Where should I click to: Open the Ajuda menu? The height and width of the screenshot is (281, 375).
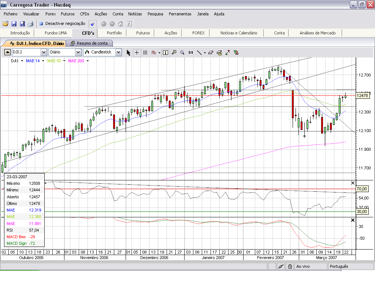point(219,14)
